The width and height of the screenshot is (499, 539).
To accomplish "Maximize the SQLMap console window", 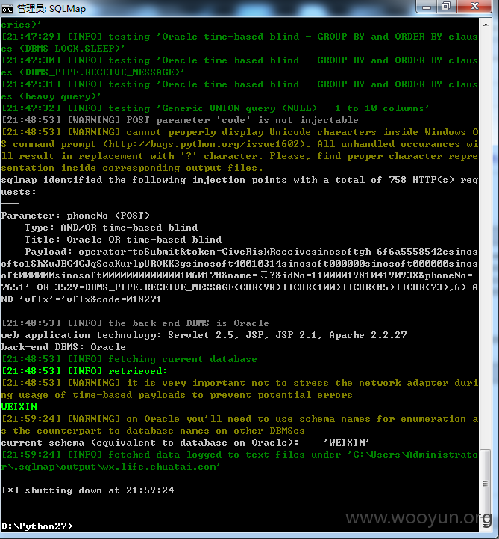I will (x=446, y=7).
